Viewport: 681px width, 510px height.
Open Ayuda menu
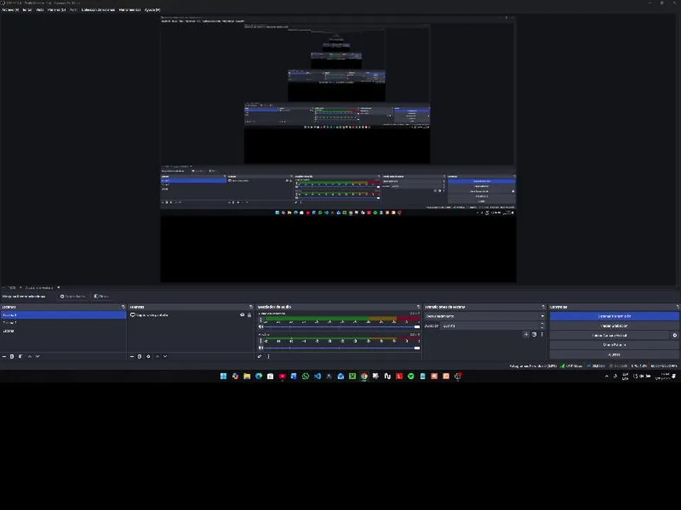click(x=152, y=9)
